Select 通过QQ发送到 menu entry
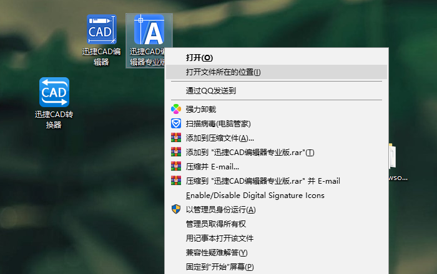437x274 pixels. [x=276, y=90]
